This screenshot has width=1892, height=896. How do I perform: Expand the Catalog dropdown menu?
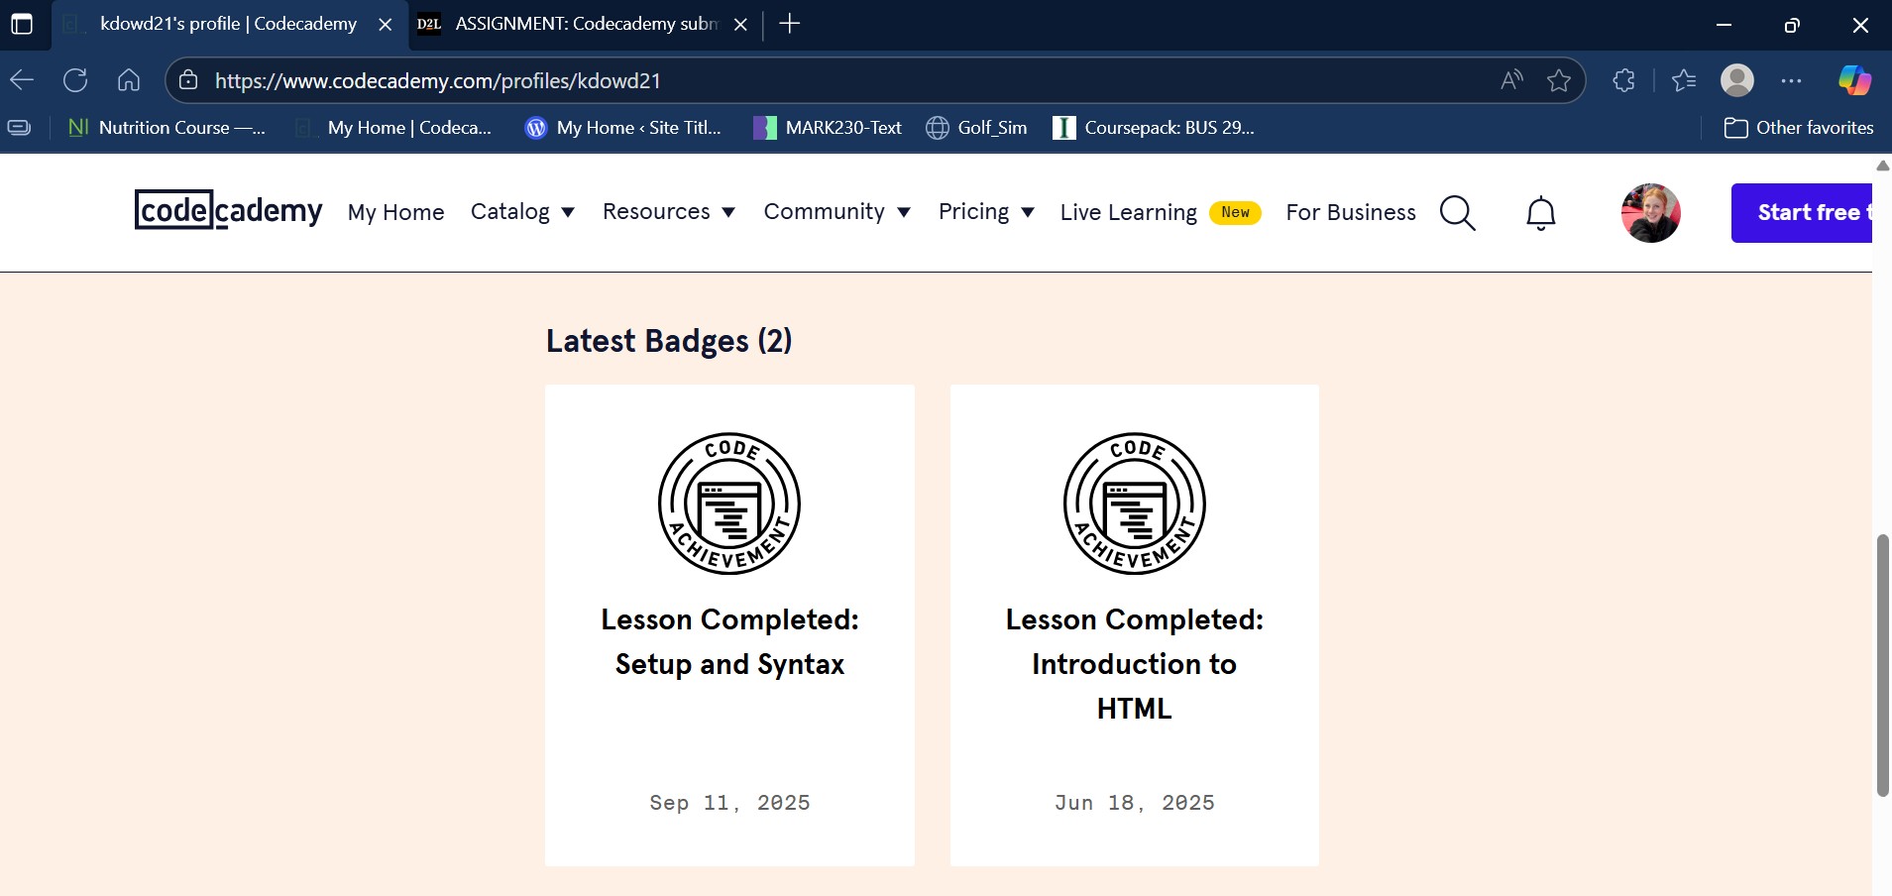click(x=521, y=212)
